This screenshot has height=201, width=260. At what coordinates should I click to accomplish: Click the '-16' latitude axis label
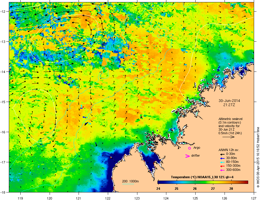(x=3, y=132)
